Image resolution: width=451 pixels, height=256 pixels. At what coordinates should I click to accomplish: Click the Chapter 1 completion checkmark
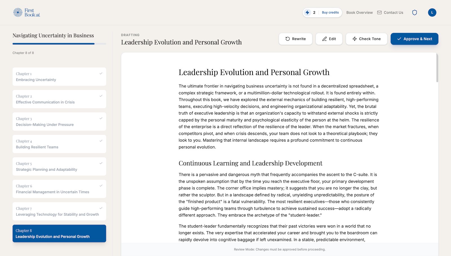pyautogui.click(x=101, y=74)
